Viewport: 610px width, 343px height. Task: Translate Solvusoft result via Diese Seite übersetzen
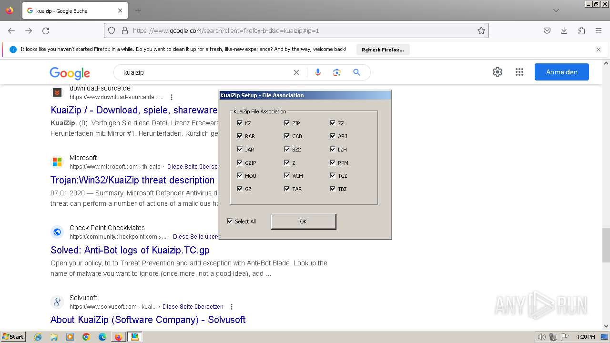pyautogui.click(x=193, y=307)
